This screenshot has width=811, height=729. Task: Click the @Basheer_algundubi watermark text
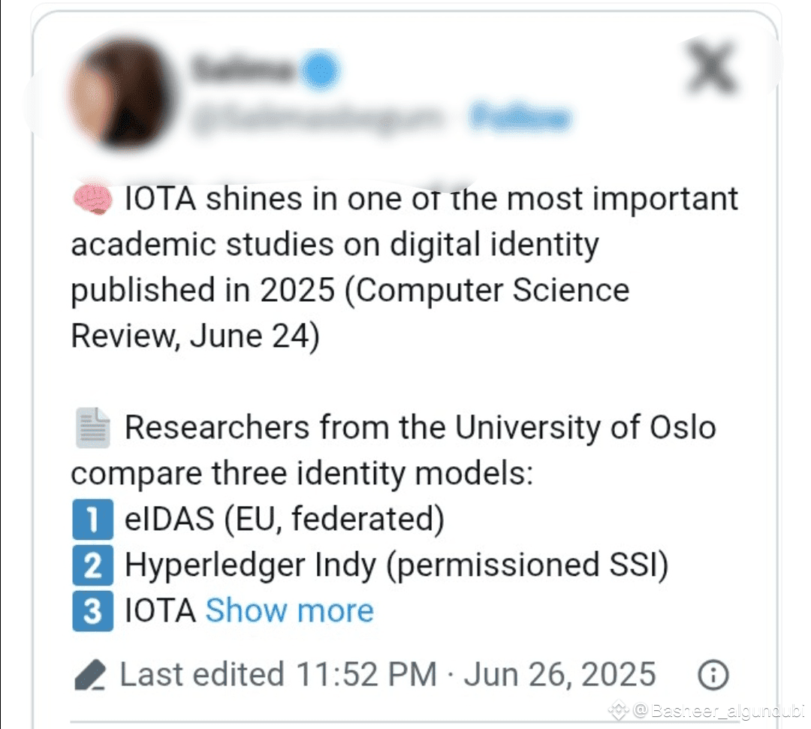coord(719,711)
